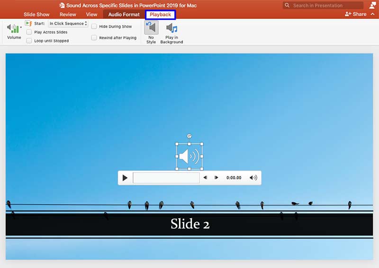Viewport: 379px width, 268px height.
Task: Open the View tab
Action: [x=91, y=15]
